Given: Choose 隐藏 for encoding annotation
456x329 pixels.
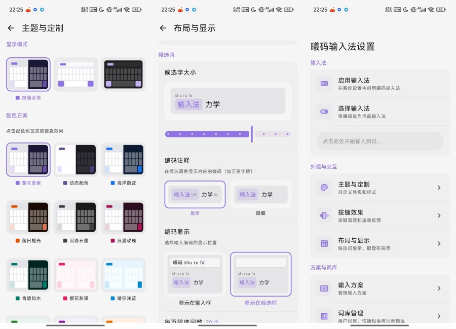Looking at the screenshot, I should point(261,195).
